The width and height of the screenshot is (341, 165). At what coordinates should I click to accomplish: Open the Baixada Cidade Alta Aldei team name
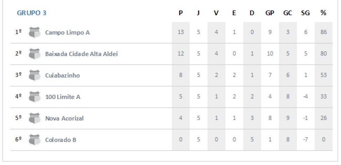pyautogui.click(x=81, y=54)
